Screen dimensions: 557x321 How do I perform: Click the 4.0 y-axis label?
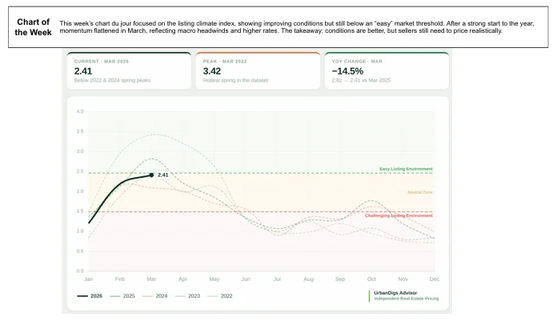pos(79,111)
